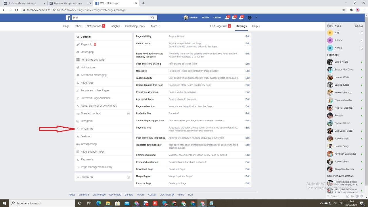
Task: Click the quick help question mark icon
Action: (250, 18)
